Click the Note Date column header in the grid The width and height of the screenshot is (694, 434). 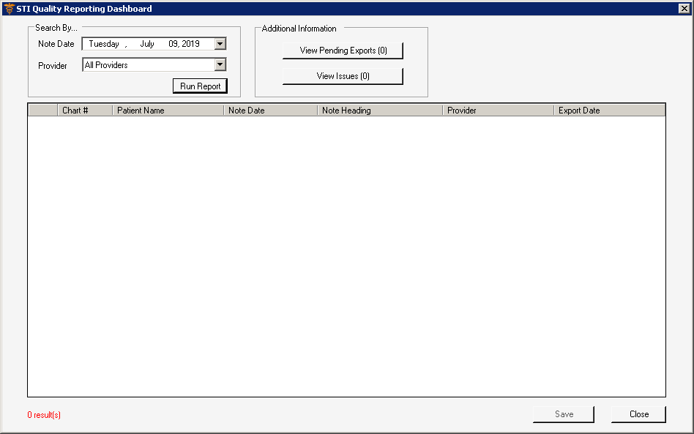pyautogui.click(x=270, y=111)
